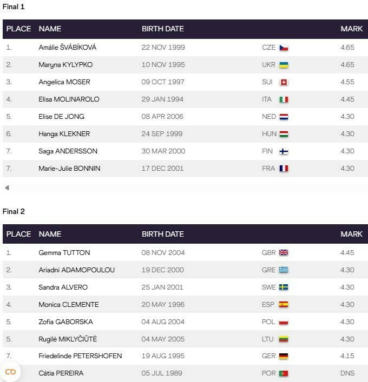
Task: Click the BIRTH DATE header in Final 1
Action: point(162,29)
